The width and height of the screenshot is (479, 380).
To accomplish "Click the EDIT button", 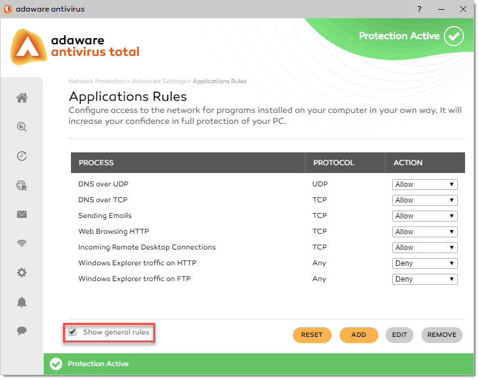I will click(x=400, y=334).
